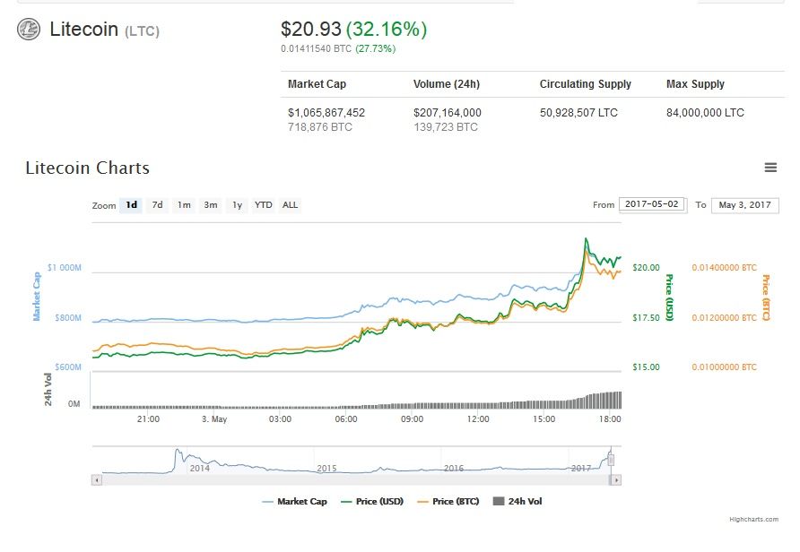
Task: Click the Market Cap column header
Action: 317,84
